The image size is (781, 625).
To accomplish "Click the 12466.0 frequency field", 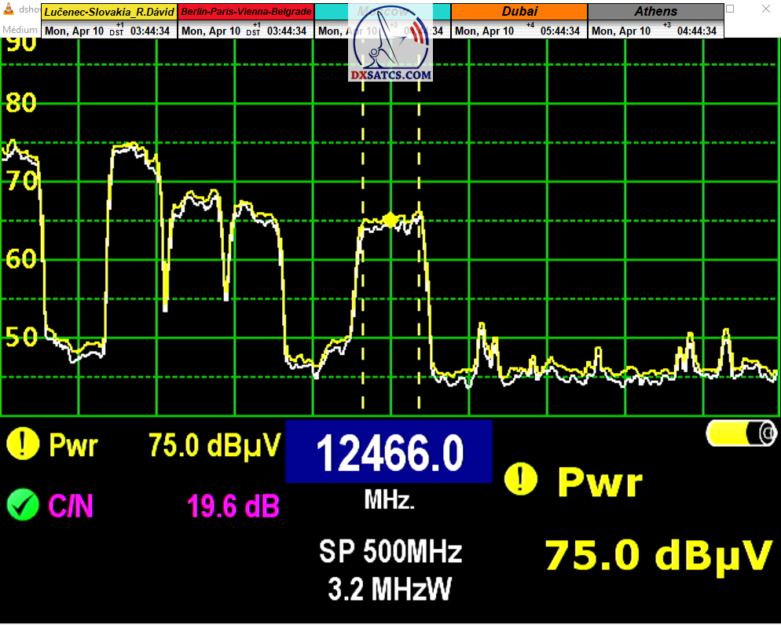I will 388,451.
